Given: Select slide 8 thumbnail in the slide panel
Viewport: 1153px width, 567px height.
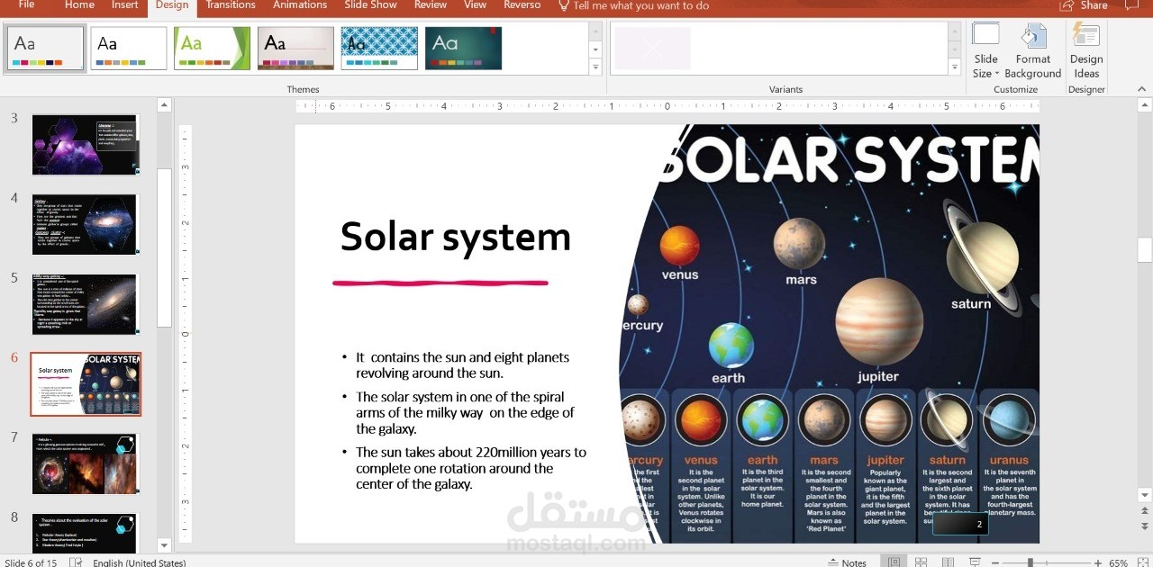Looking at the screenshot, I should tap(86, 533).
